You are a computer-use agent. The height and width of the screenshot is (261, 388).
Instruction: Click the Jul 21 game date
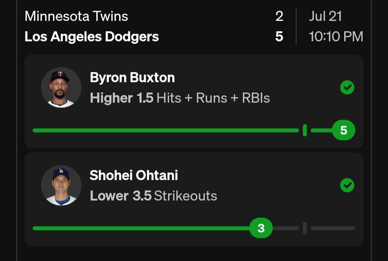[x=325, y=16]
